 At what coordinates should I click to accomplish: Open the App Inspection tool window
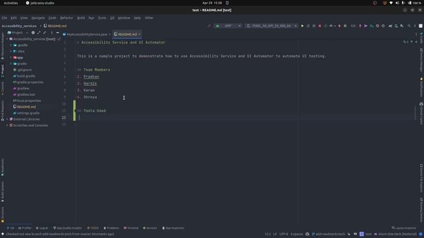tap(173, 228)
